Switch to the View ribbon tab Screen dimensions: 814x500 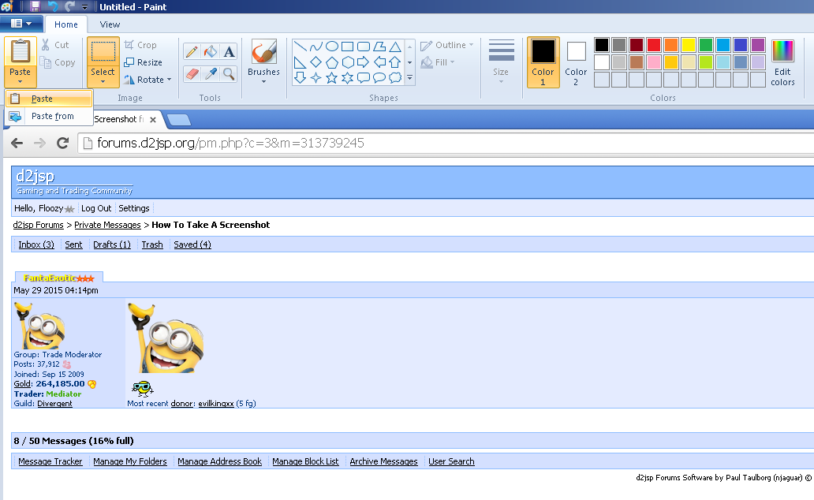click(x=110, y=24)
